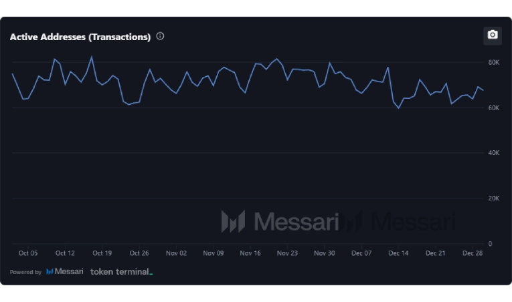The width and height of the screenshot is (512, 302).
Task: Click the 60K y-axis label
Action: (x=494, y=108)
